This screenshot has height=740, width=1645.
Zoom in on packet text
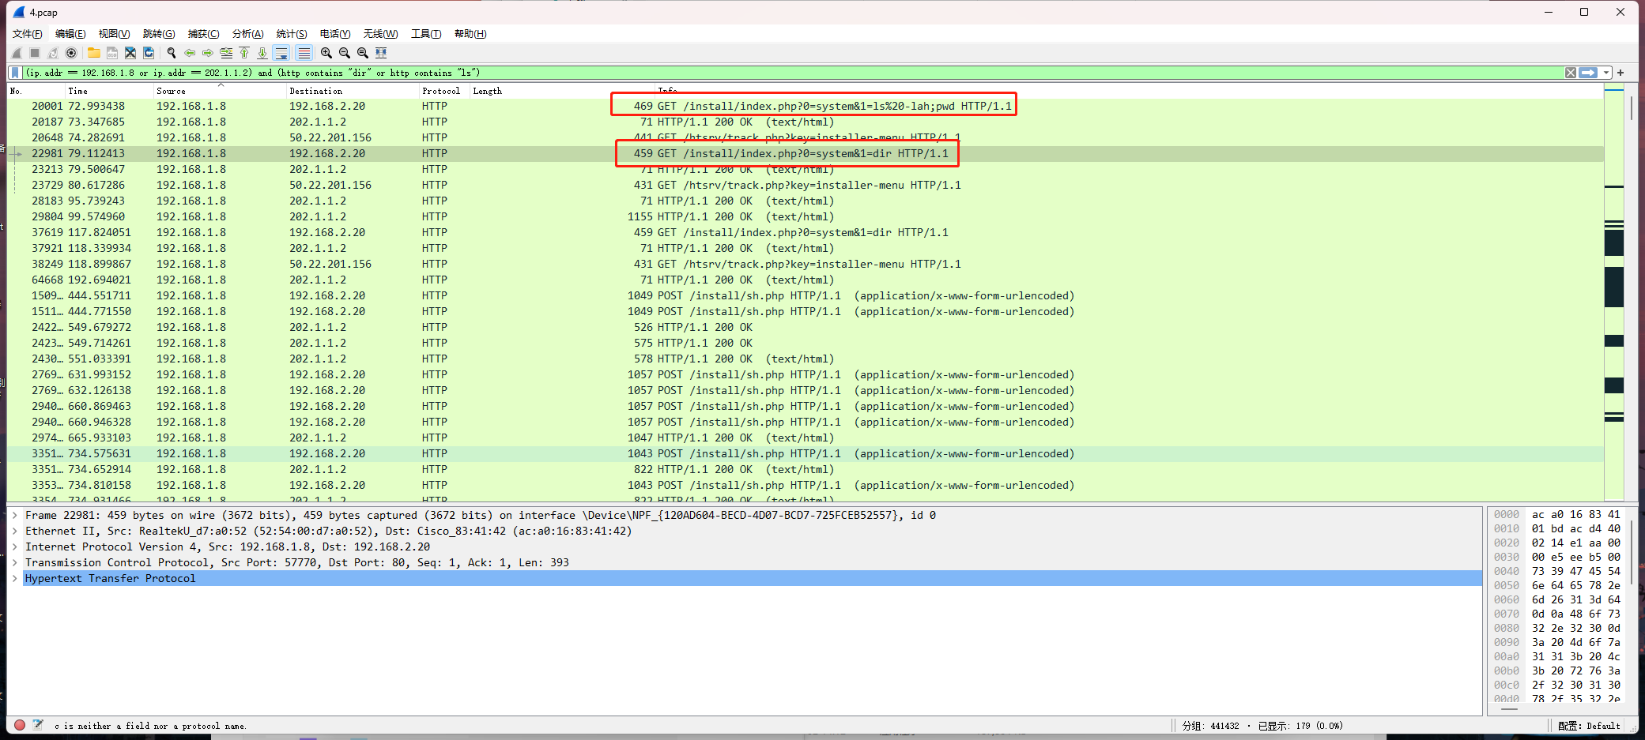tap(326, 53)
